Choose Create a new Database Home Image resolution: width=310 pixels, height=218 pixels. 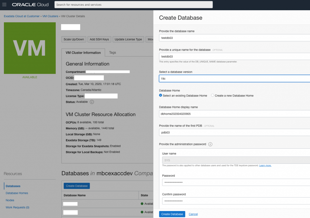(x=213, y=96)
